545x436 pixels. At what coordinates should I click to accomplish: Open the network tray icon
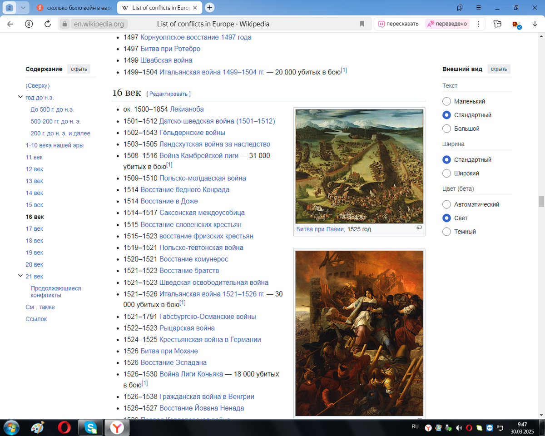pyautogui.click(x=500, y=428)
